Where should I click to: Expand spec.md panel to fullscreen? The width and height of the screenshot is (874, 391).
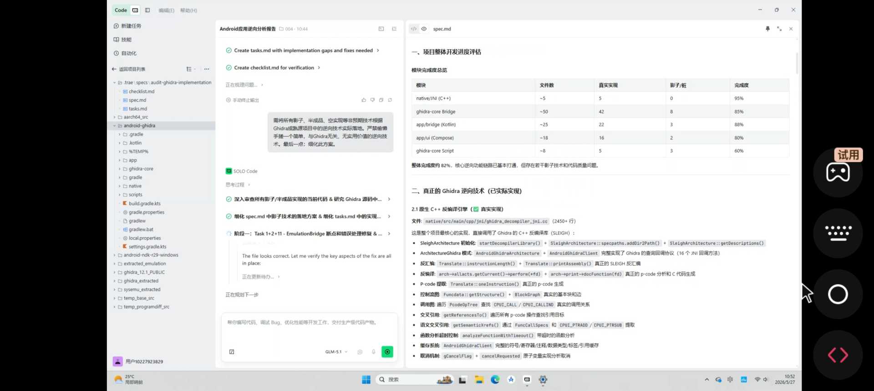(x=779, y=29)
